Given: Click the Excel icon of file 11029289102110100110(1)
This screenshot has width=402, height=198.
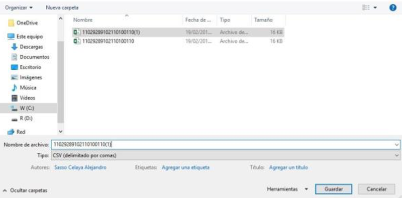Looking at the screenshot, I should (77, 32).
